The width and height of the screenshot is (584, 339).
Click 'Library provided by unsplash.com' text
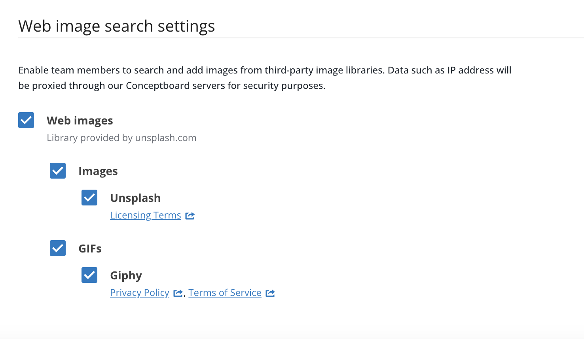121,138
